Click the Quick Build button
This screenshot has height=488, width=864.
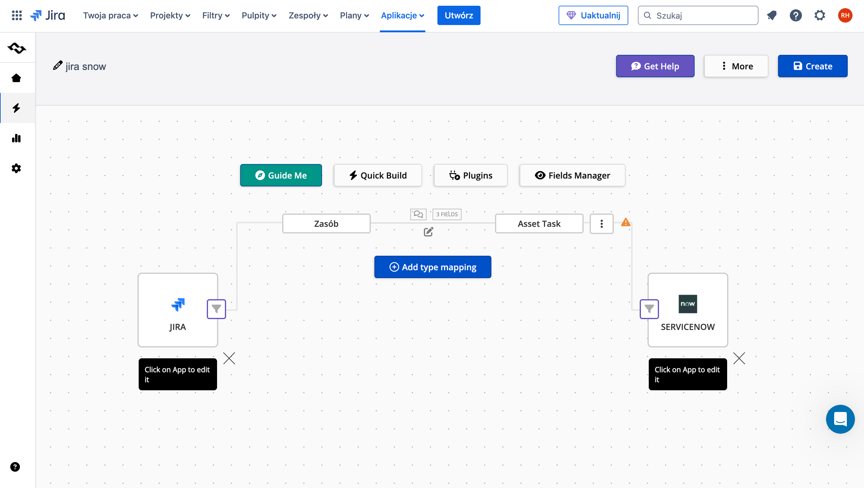[378, 175]
